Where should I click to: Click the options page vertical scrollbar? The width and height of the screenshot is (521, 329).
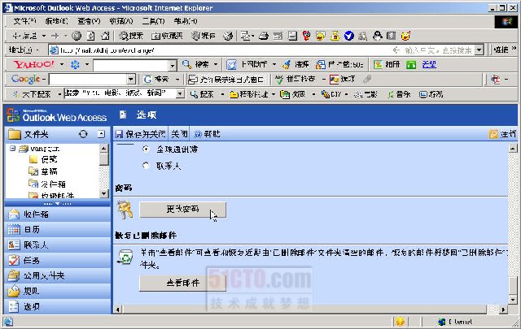pyautogui.click(x=513, y=227)
